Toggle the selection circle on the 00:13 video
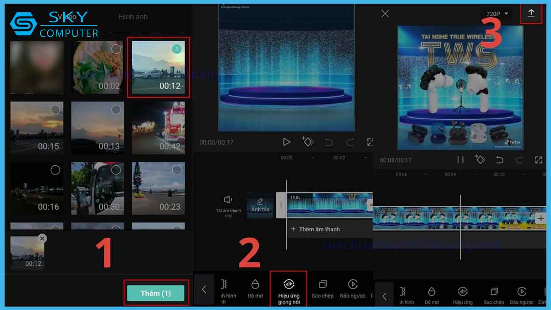The image size is (551, 310). coord(116,109)
